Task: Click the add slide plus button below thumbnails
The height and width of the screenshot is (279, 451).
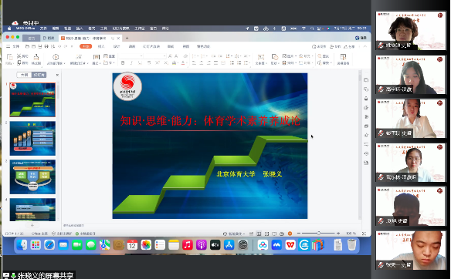Action: pyautogui.click(x=32, y=225)
